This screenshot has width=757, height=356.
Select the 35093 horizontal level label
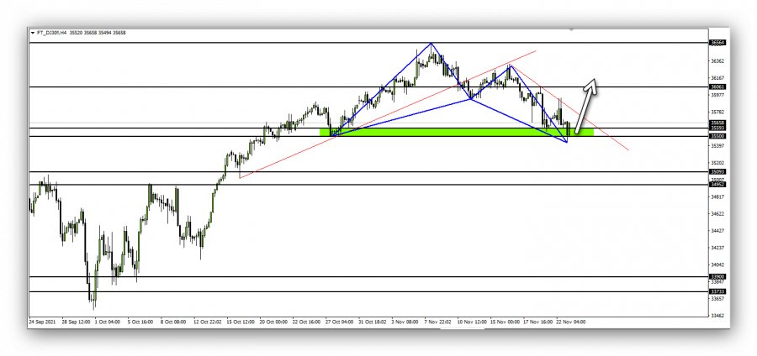717,172
